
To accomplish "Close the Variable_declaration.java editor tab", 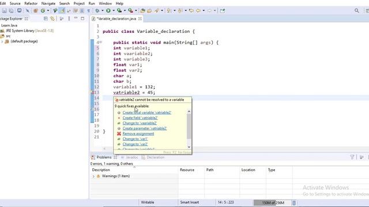I will [140, 18].
